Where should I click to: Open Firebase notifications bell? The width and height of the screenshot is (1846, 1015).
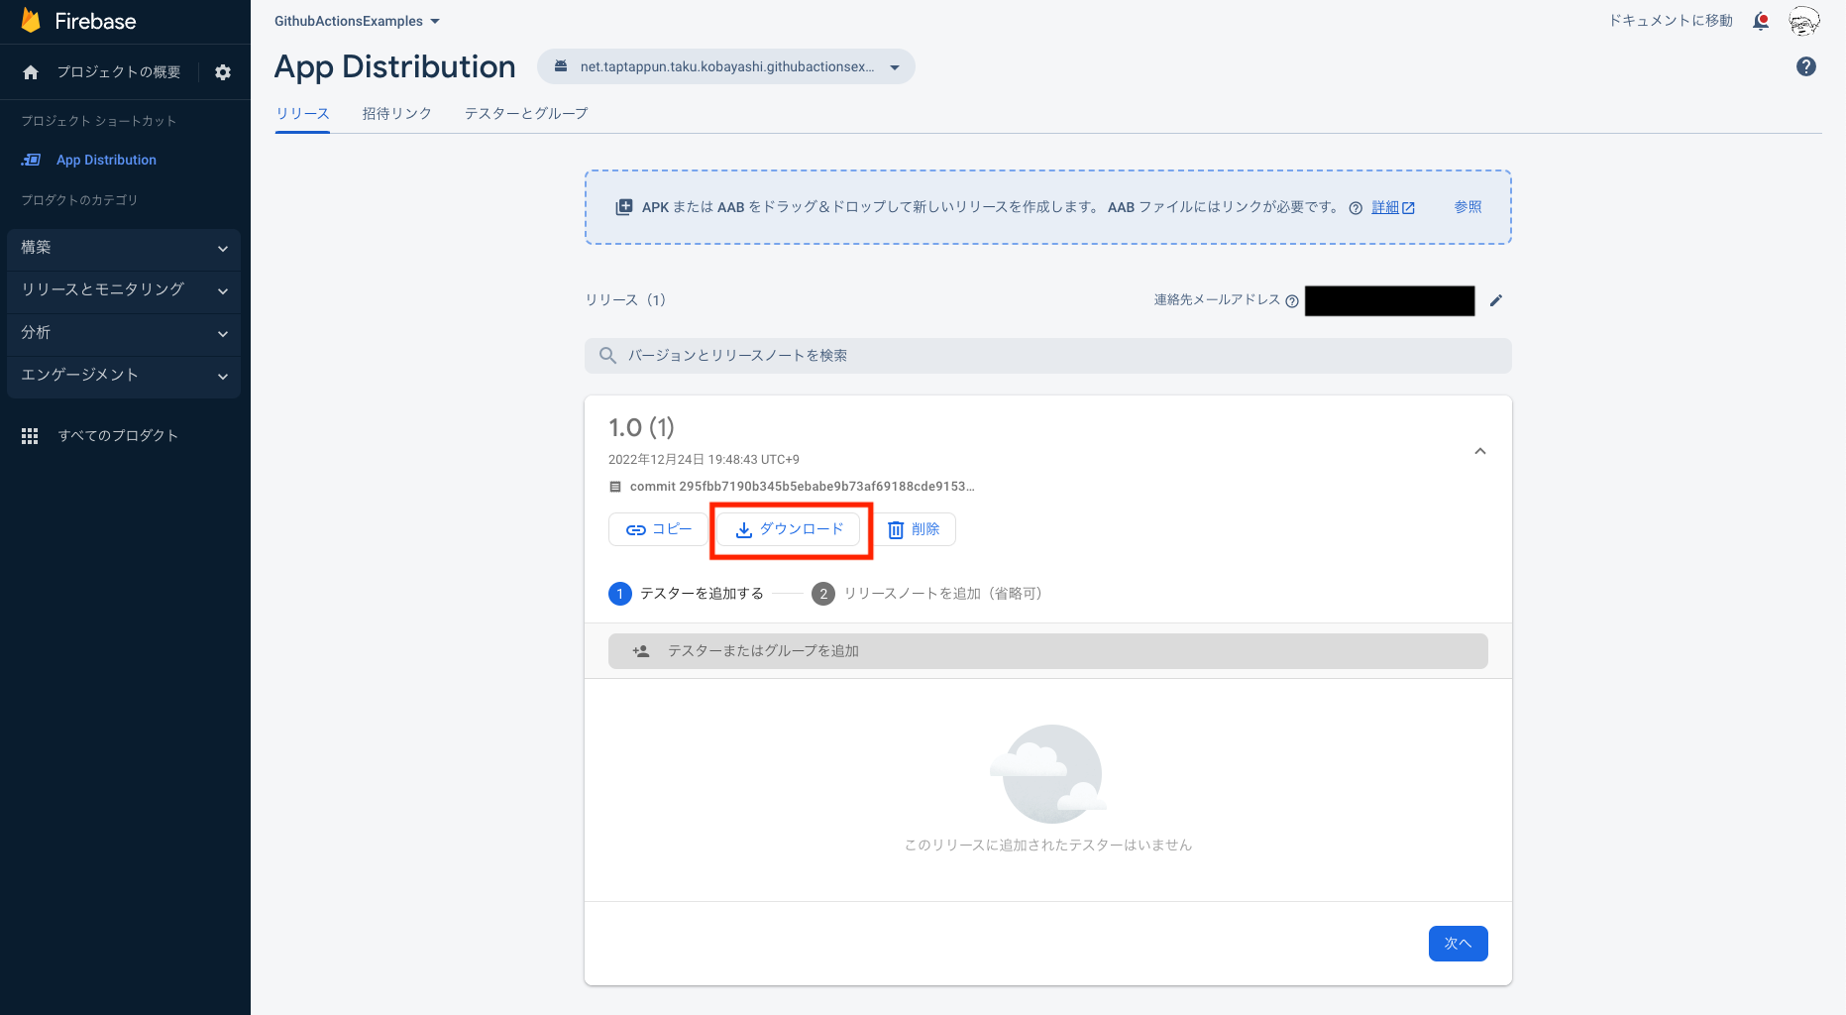(1761, 21)
